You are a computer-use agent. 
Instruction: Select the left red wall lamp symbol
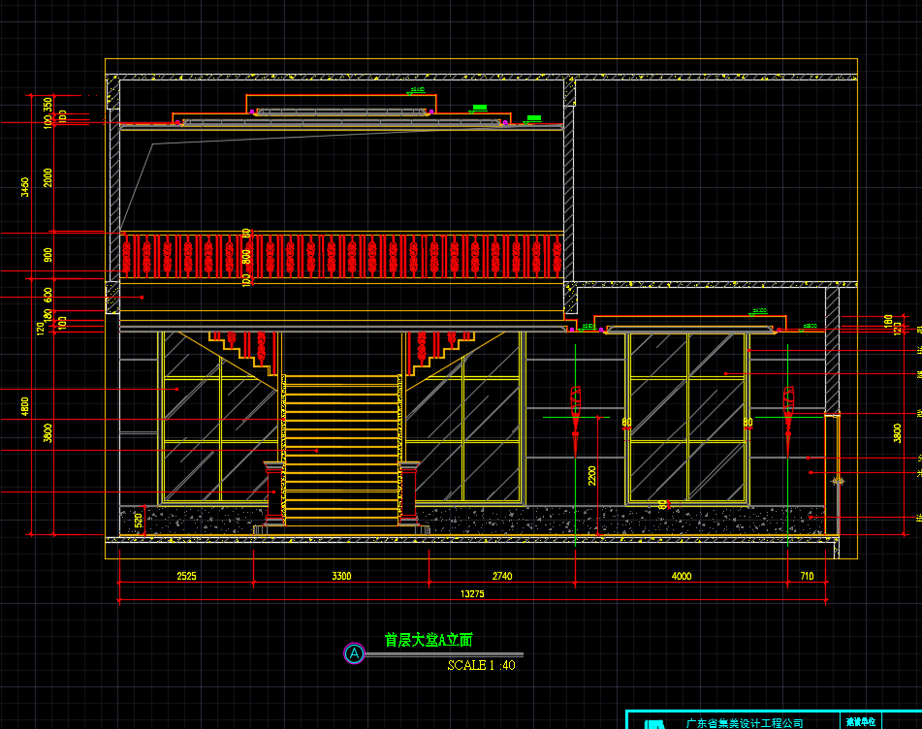(x=577, y=405)
